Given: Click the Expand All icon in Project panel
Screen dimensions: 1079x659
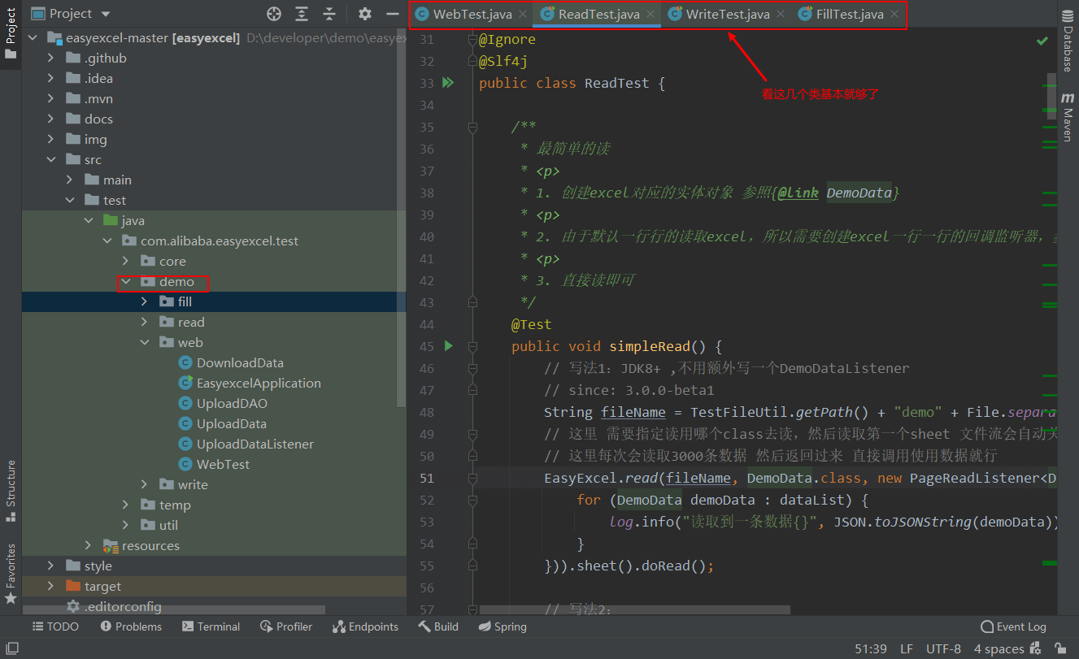Looking at the screenshot, I should pyautogui.click(x=302, y=14).
